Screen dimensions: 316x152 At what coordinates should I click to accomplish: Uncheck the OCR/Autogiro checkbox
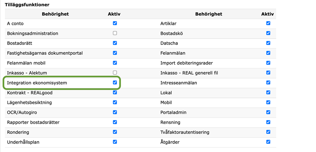tap(115, 112)
